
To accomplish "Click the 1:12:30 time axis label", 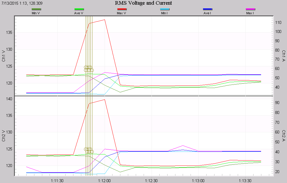I will (x=152, y=181).
